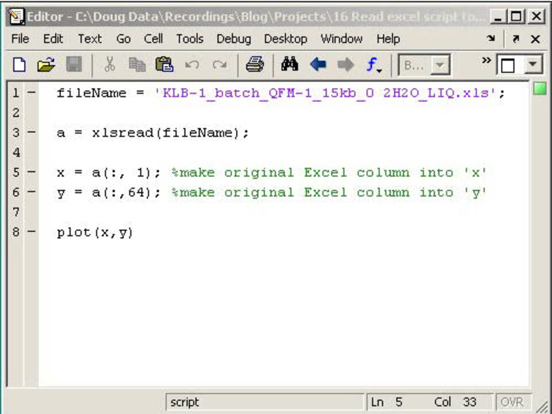Cut selection using the scissors icon
Screen dimensions: 552x414
tap(110, 65)
